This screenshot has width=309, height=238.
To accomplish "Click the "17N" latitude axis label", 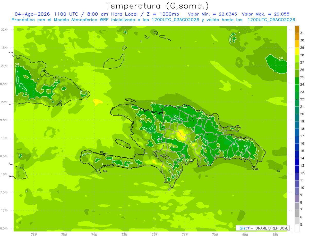I will click(4, 210).
